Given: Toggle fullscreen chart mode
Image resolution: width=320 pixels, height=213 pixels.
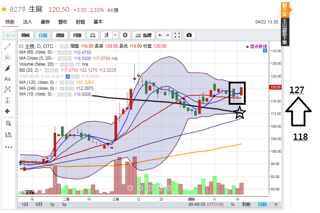Looking at the screenshot, I should 177,35.
